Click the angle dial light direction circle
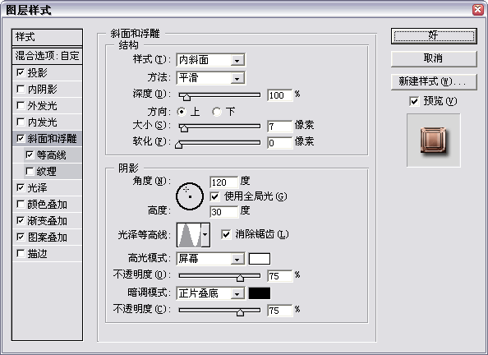Image resolution: width=488 pixels, height=355 pixels. click(x=190, y=196)
